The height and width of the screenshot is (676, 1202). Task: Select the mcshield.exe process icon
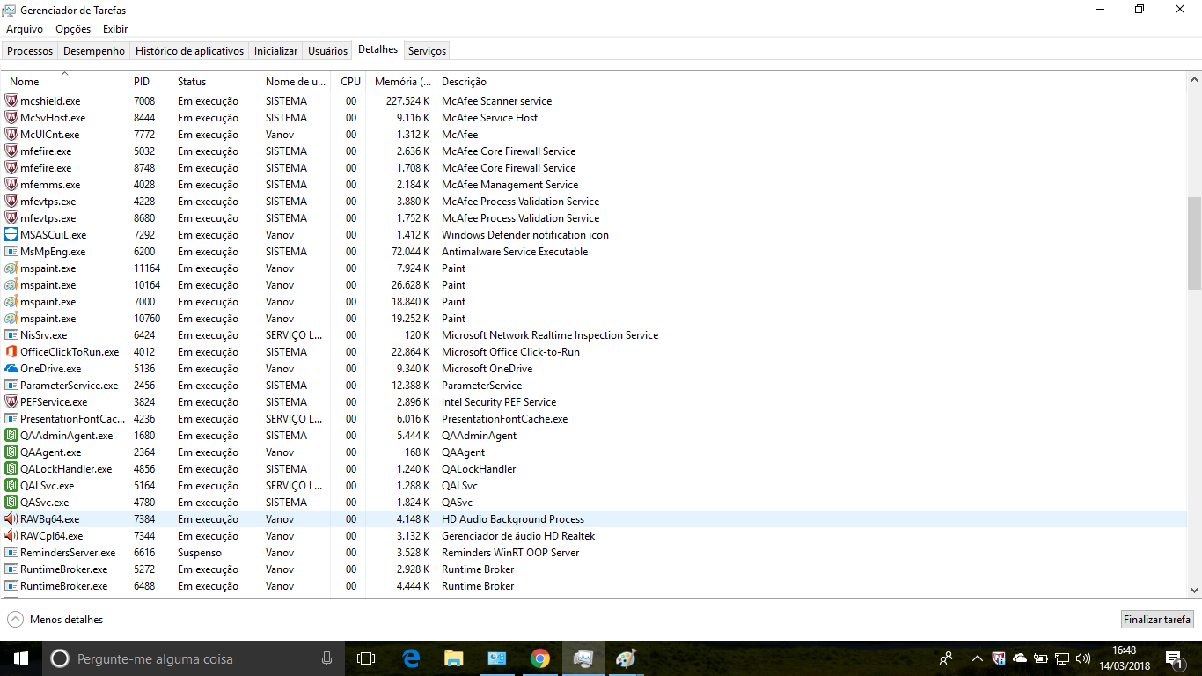pos(11,101)
